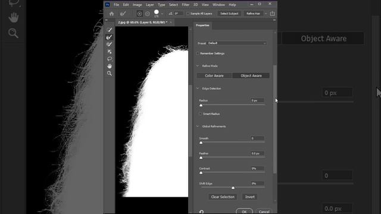Click the Radius slider handle

201,105
